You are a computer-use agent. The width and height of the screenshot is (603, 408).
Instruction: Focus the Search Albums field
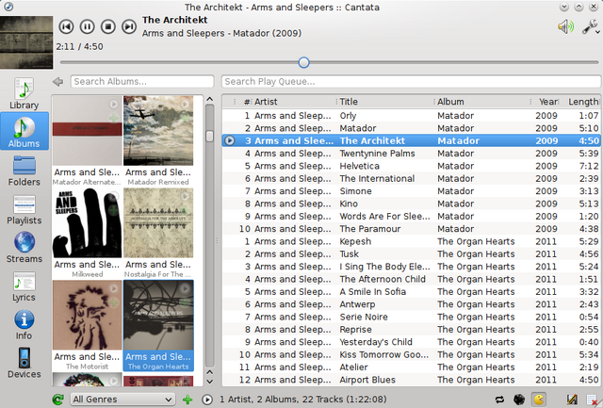coord(142,82)
